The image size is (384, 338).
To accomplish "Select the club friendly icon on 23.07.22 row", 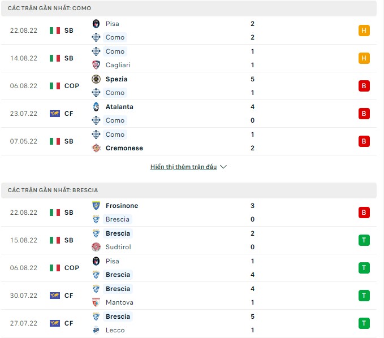I will tap(54, 114).
